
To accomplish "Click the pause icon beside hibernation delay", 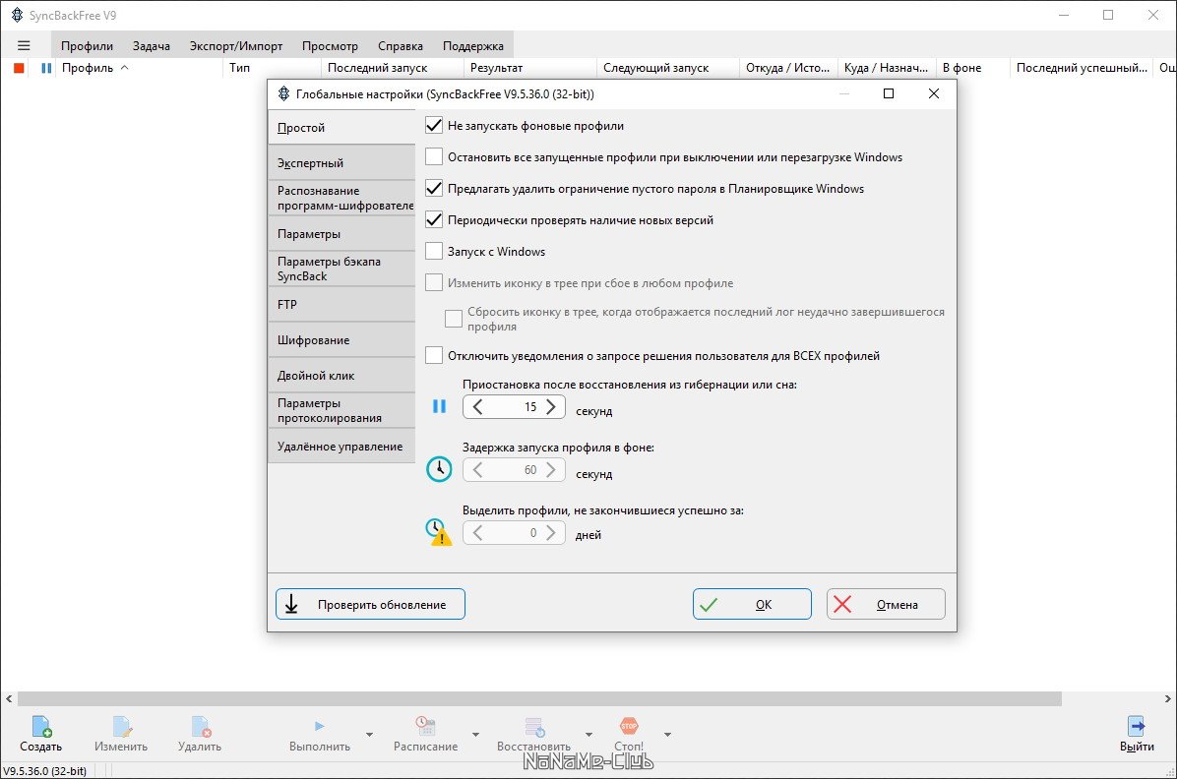I will click(x=439, y=406).
